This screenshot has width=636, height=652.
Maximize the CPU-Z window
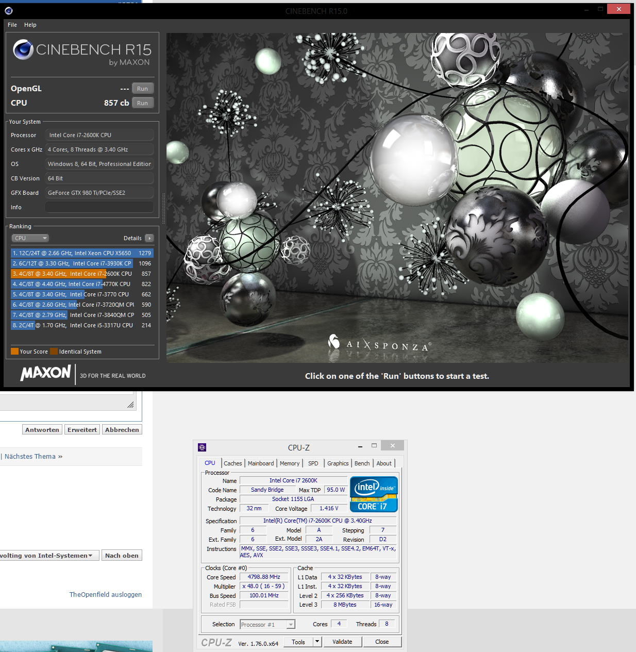point(374,446)
